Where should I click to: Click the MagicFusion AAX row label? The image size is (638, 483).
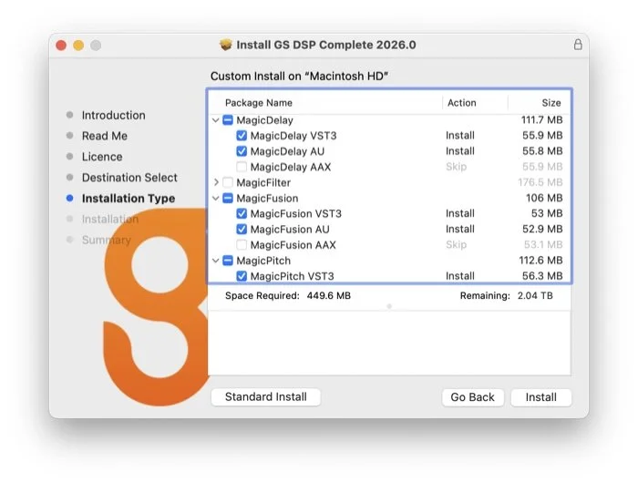[x=293, y=245]
